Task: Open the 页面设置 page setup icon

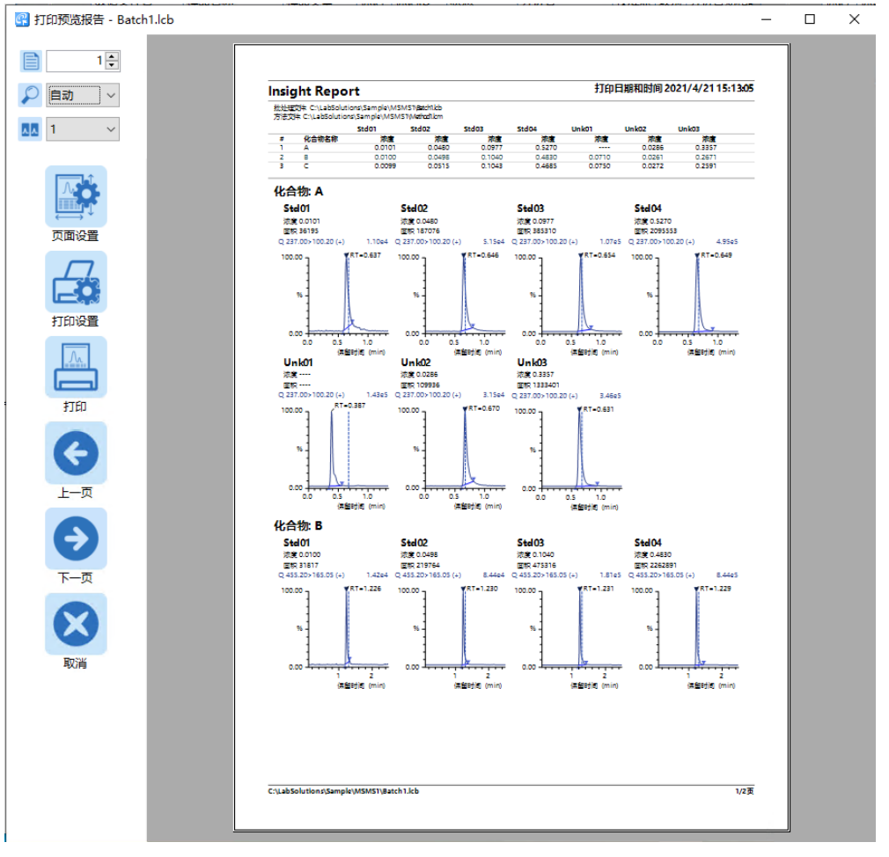Action: (x=76, y=195)
